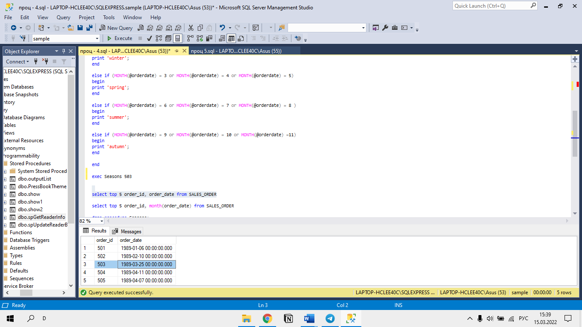582x327 pixels.
Task: Click Database Engine Query icon
Action: pyautogui.click(x=140, y=28)
